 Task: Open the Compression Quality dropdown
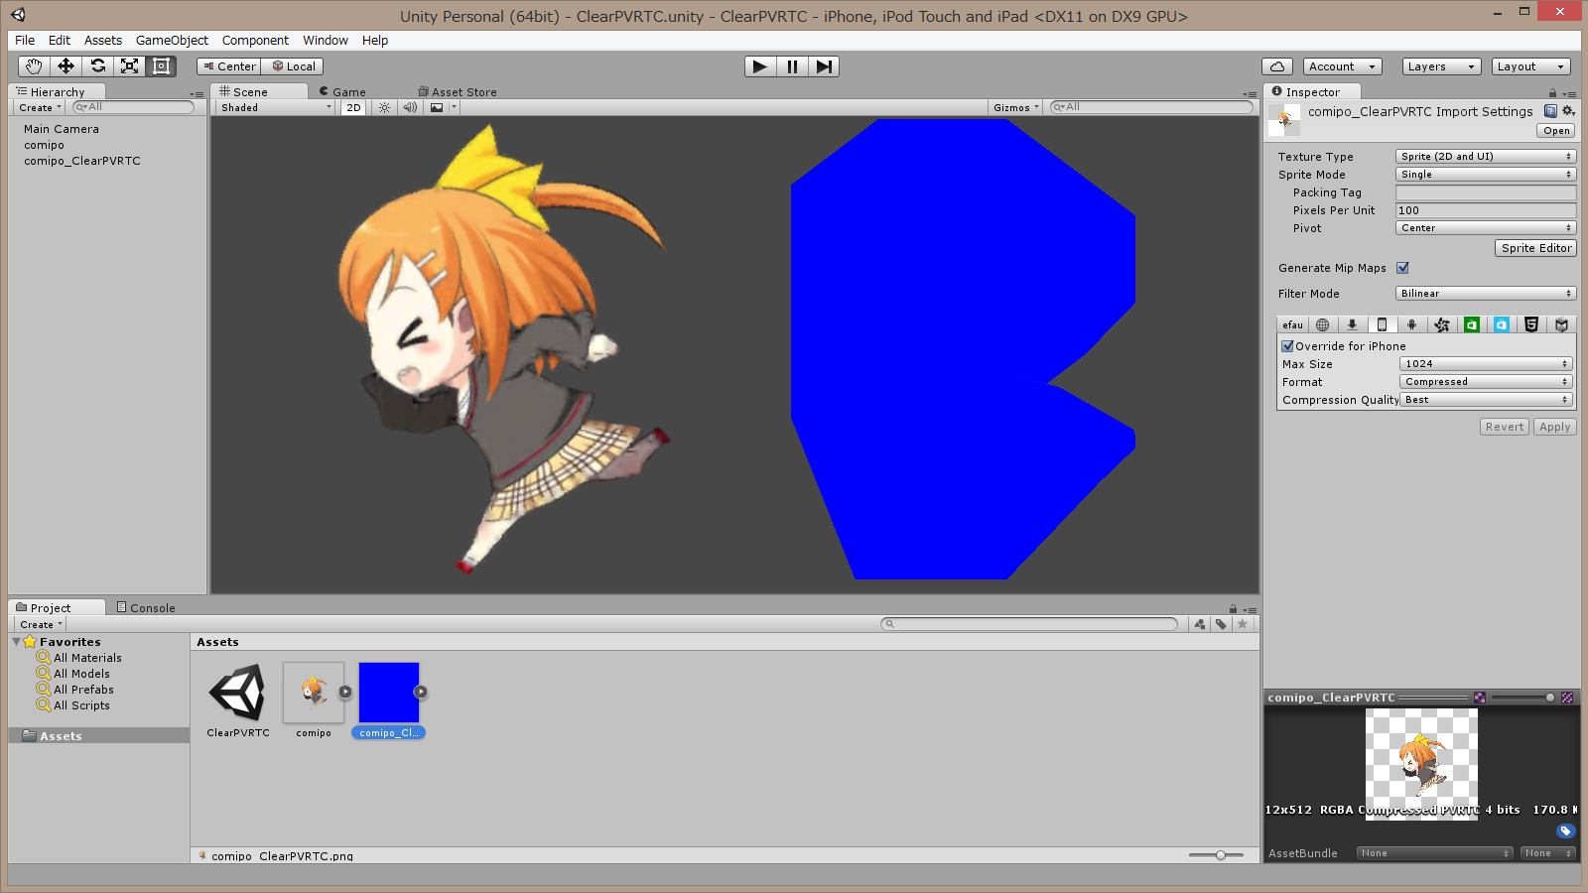[1486, 400]
